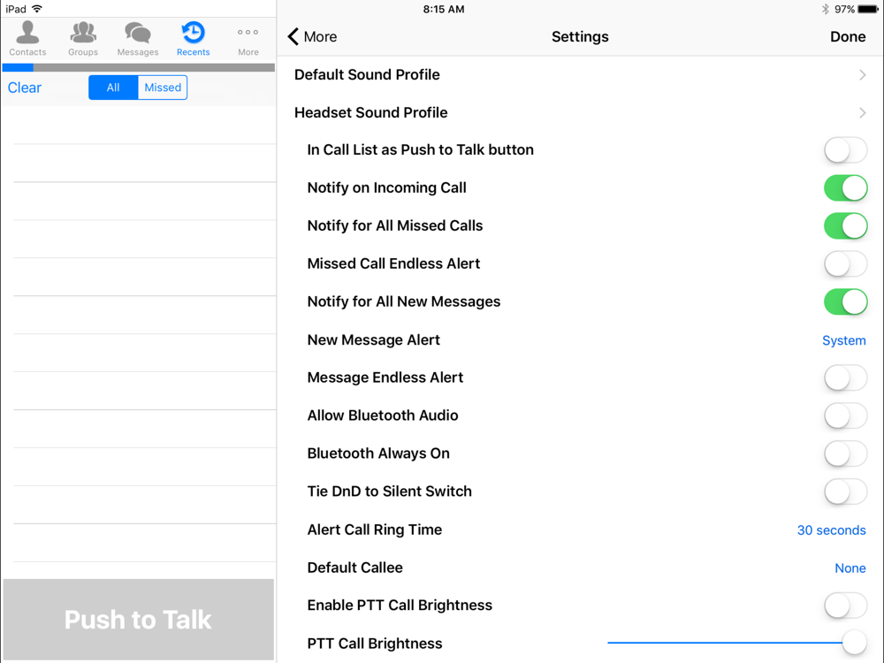Open the Groups tab icon
Screen dimensions: 884x663
click(x=83, y=33)
